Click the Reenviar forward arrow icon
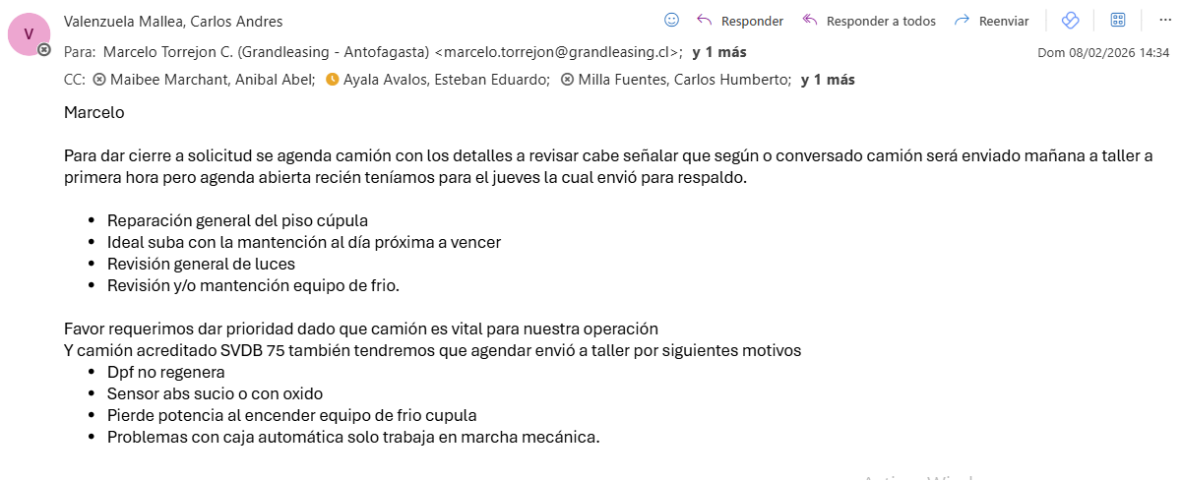Image resolution: width=1182 pixels, height=480 pixels. (x=963, y=20)
